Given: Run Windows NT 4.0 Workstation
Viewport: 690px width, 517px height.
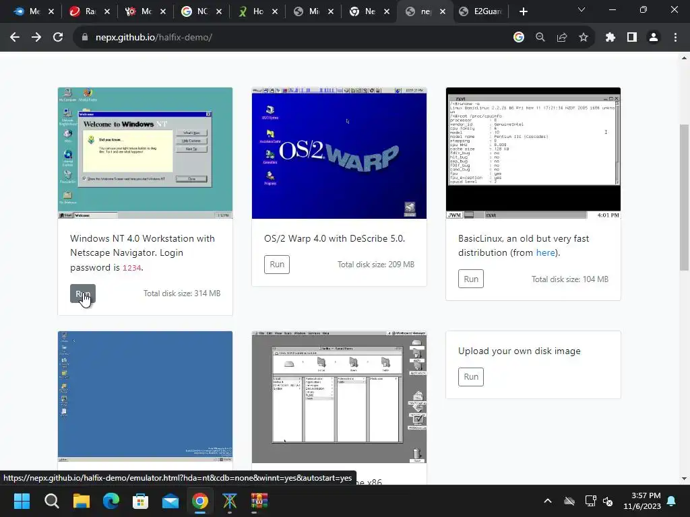Looking at the screenshot, I should point(83,294).
